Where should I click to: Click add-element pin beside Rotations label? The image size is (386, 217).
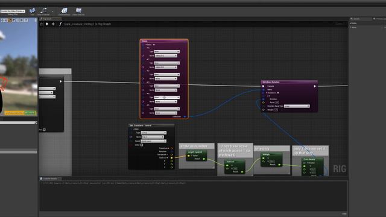pyautogui.click(x=278, y=93)
